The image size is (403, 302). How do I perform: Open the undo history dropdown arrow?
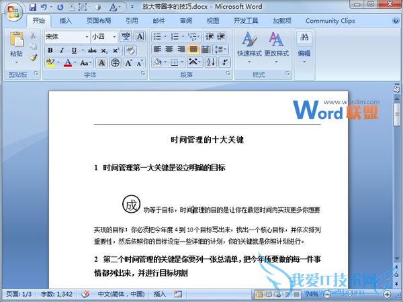(52, 7)
